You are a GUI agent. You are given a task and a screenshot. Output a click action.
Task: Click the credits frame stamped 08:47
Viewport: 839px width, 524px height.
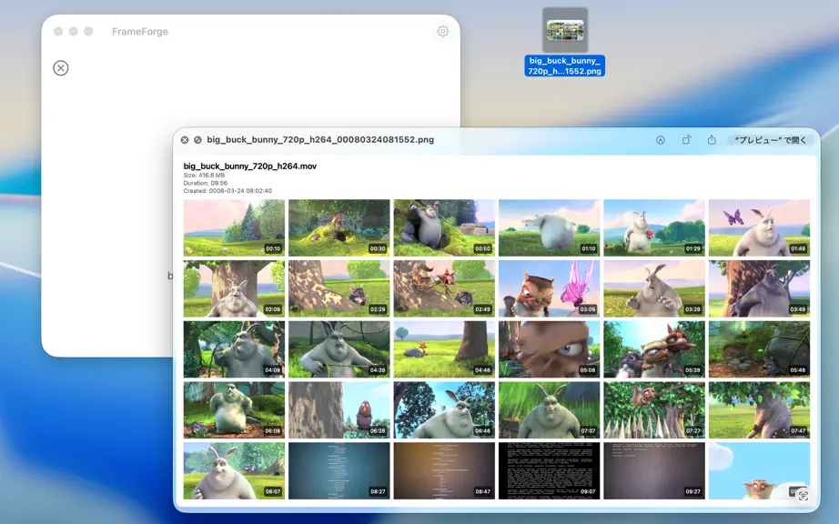pos(444,471)
